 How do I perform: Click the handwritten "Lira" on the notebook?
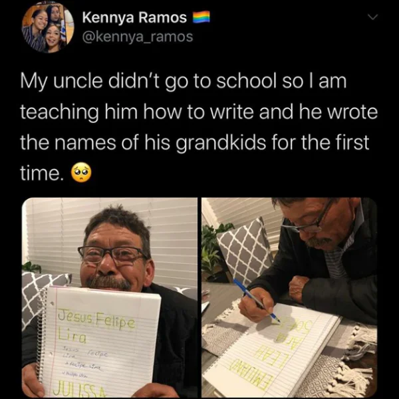(x=72, y=336)
